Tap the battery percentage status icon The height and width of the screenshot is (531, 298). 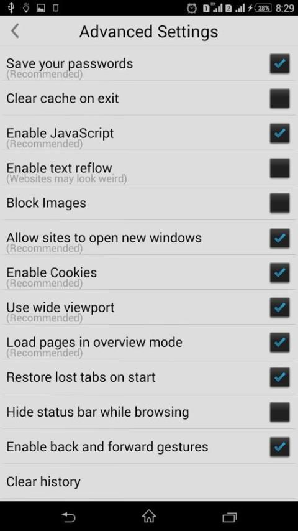(263, 8)
